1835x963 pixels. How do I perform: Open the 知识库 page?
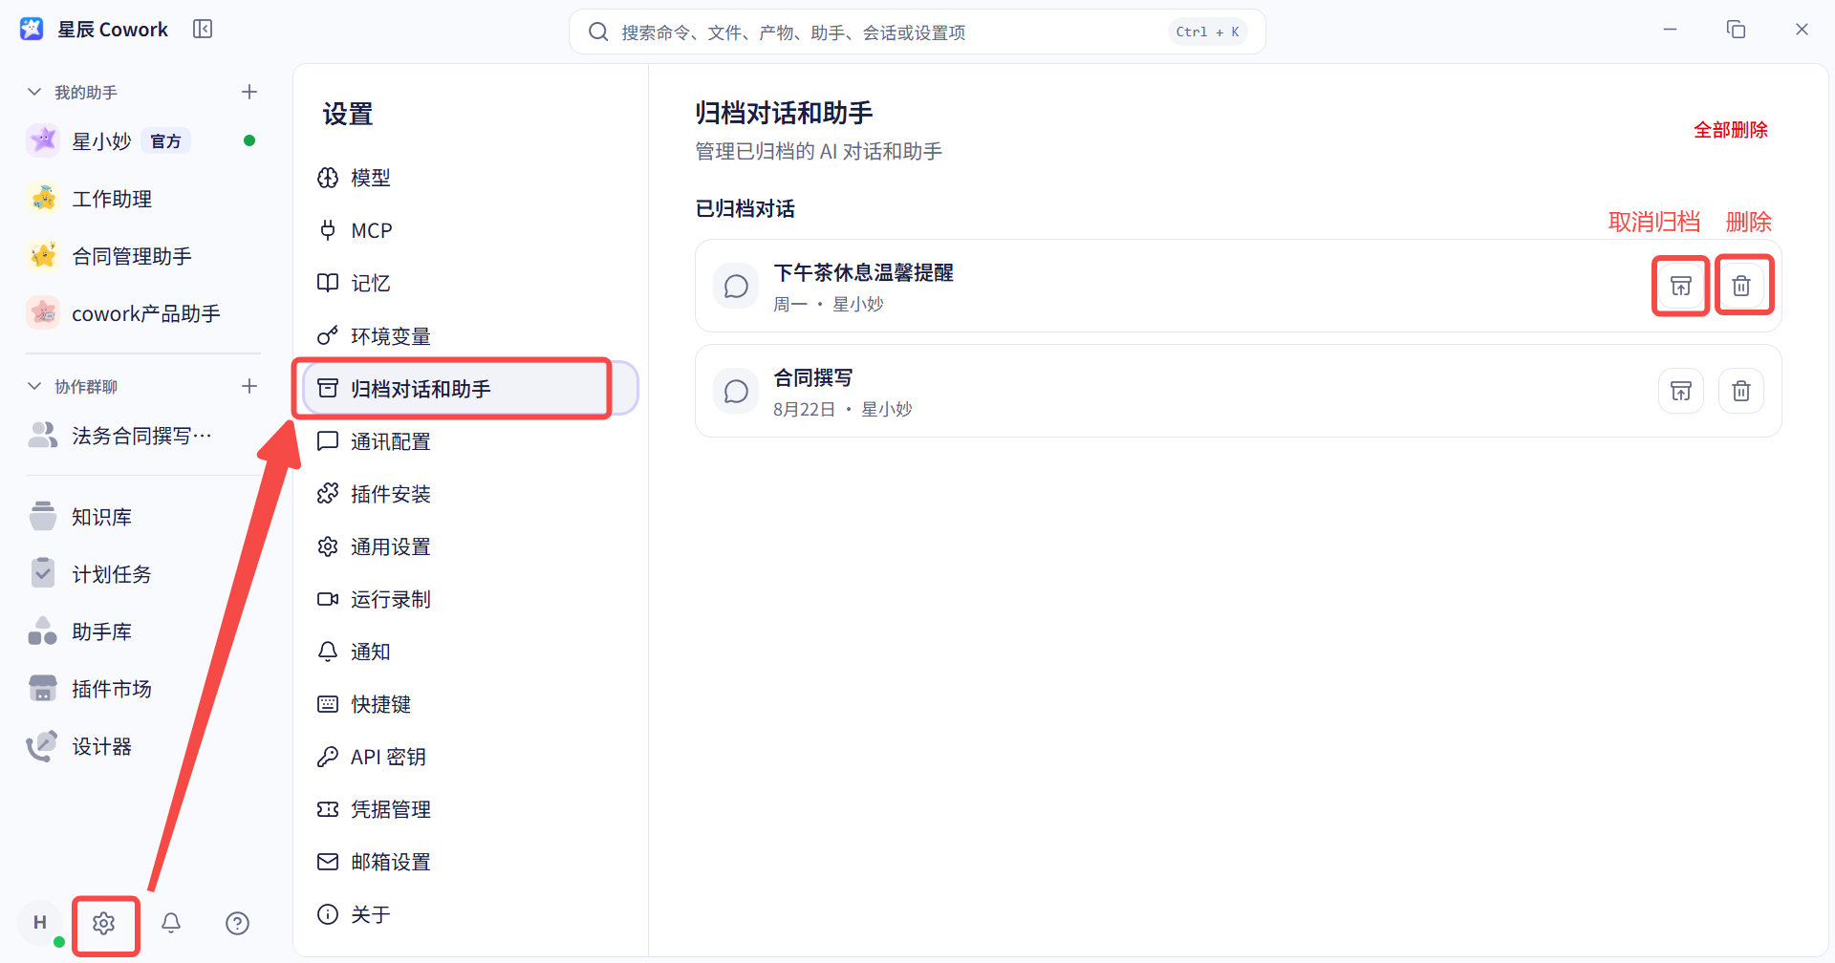[x=143, y=517]
